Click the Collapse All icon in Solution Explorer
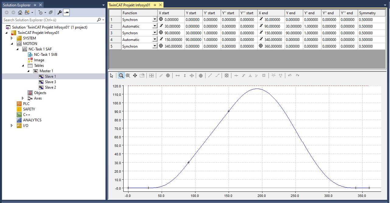 click(x=51, y=12)
